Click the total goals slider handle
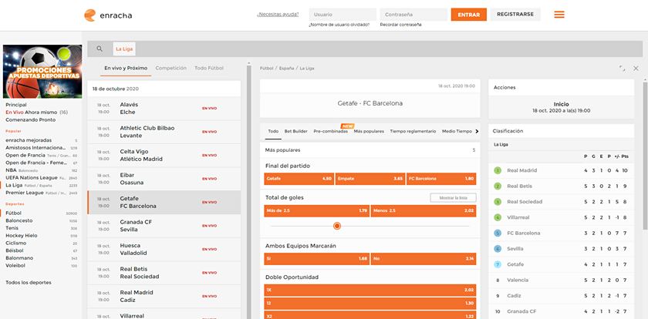 coord(337,226)
